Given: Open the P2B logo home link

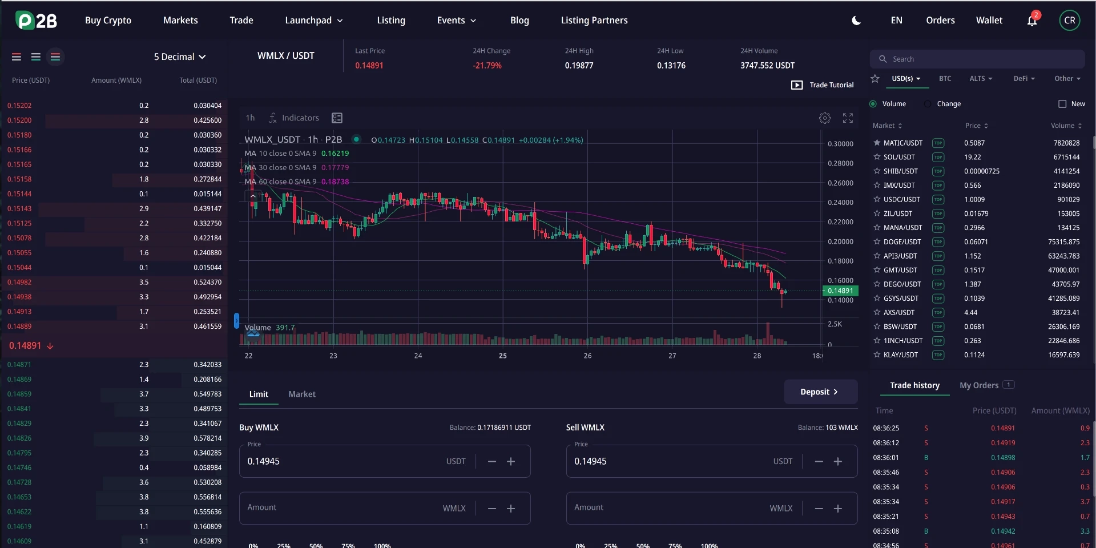Looking at the screenshot, I should [36, 21].
